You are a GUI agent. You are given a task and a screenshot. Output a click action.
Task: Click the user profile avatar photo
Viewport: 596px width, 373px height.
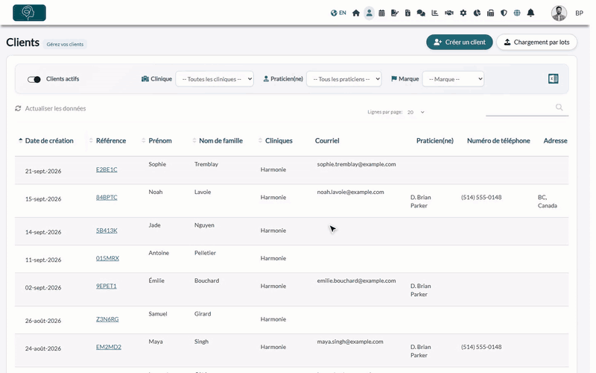pyautogui.click(x=559, y=13)
